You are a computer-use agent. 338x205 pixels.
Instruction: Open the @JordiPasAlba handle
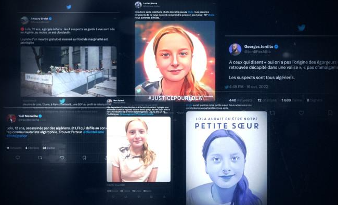point(257,52)
